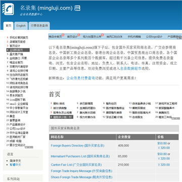Click $50.80 price in Foreign Buyers Directory row
Viewport: 182px width, 182px height.
[162, 144]
